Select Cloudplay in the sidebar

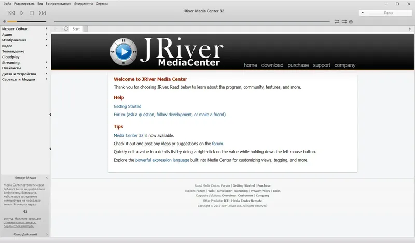click(x=10, y=57)
